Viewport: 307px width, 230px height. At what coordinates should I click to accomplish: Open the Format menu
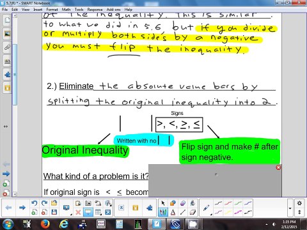pos(52,10)
